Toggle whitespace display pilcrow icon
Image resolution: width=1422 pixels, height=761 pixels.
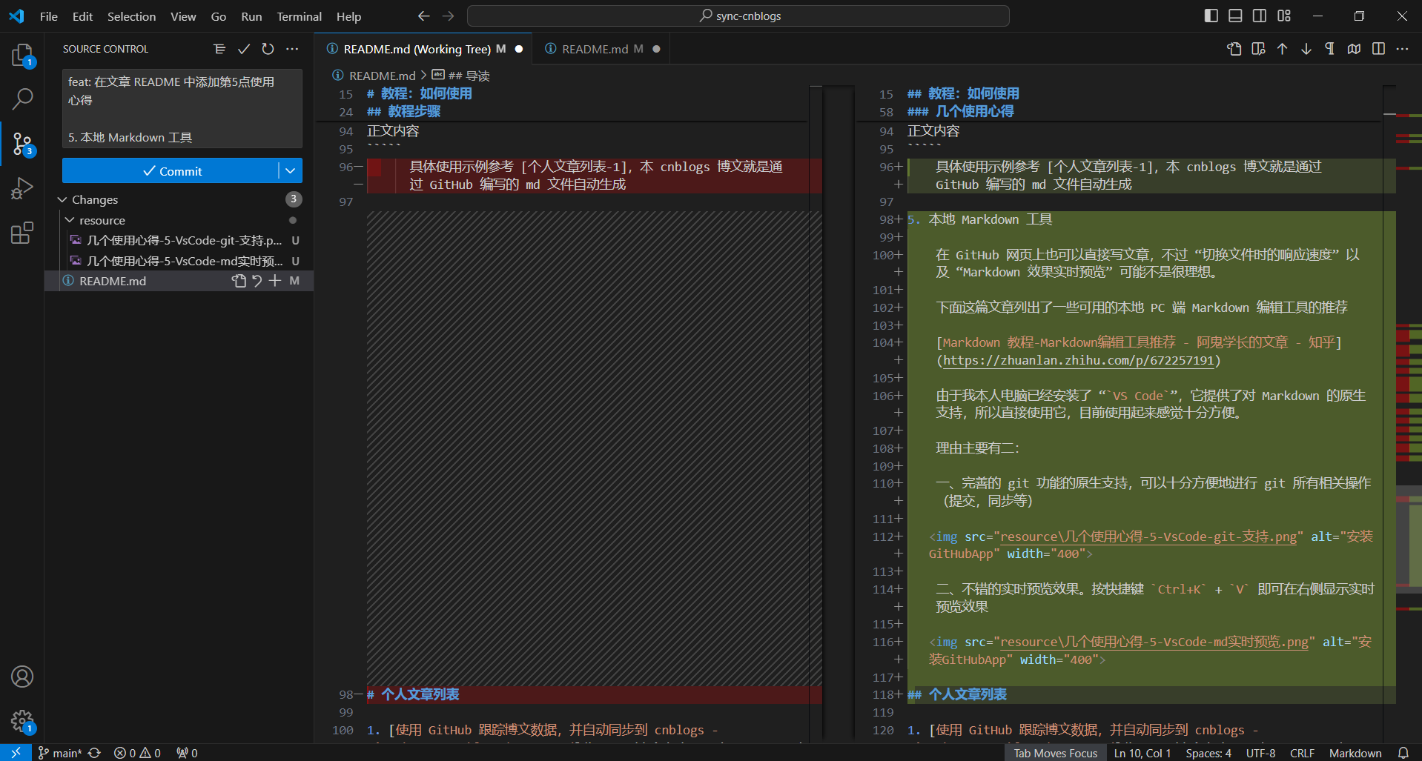1330,49
